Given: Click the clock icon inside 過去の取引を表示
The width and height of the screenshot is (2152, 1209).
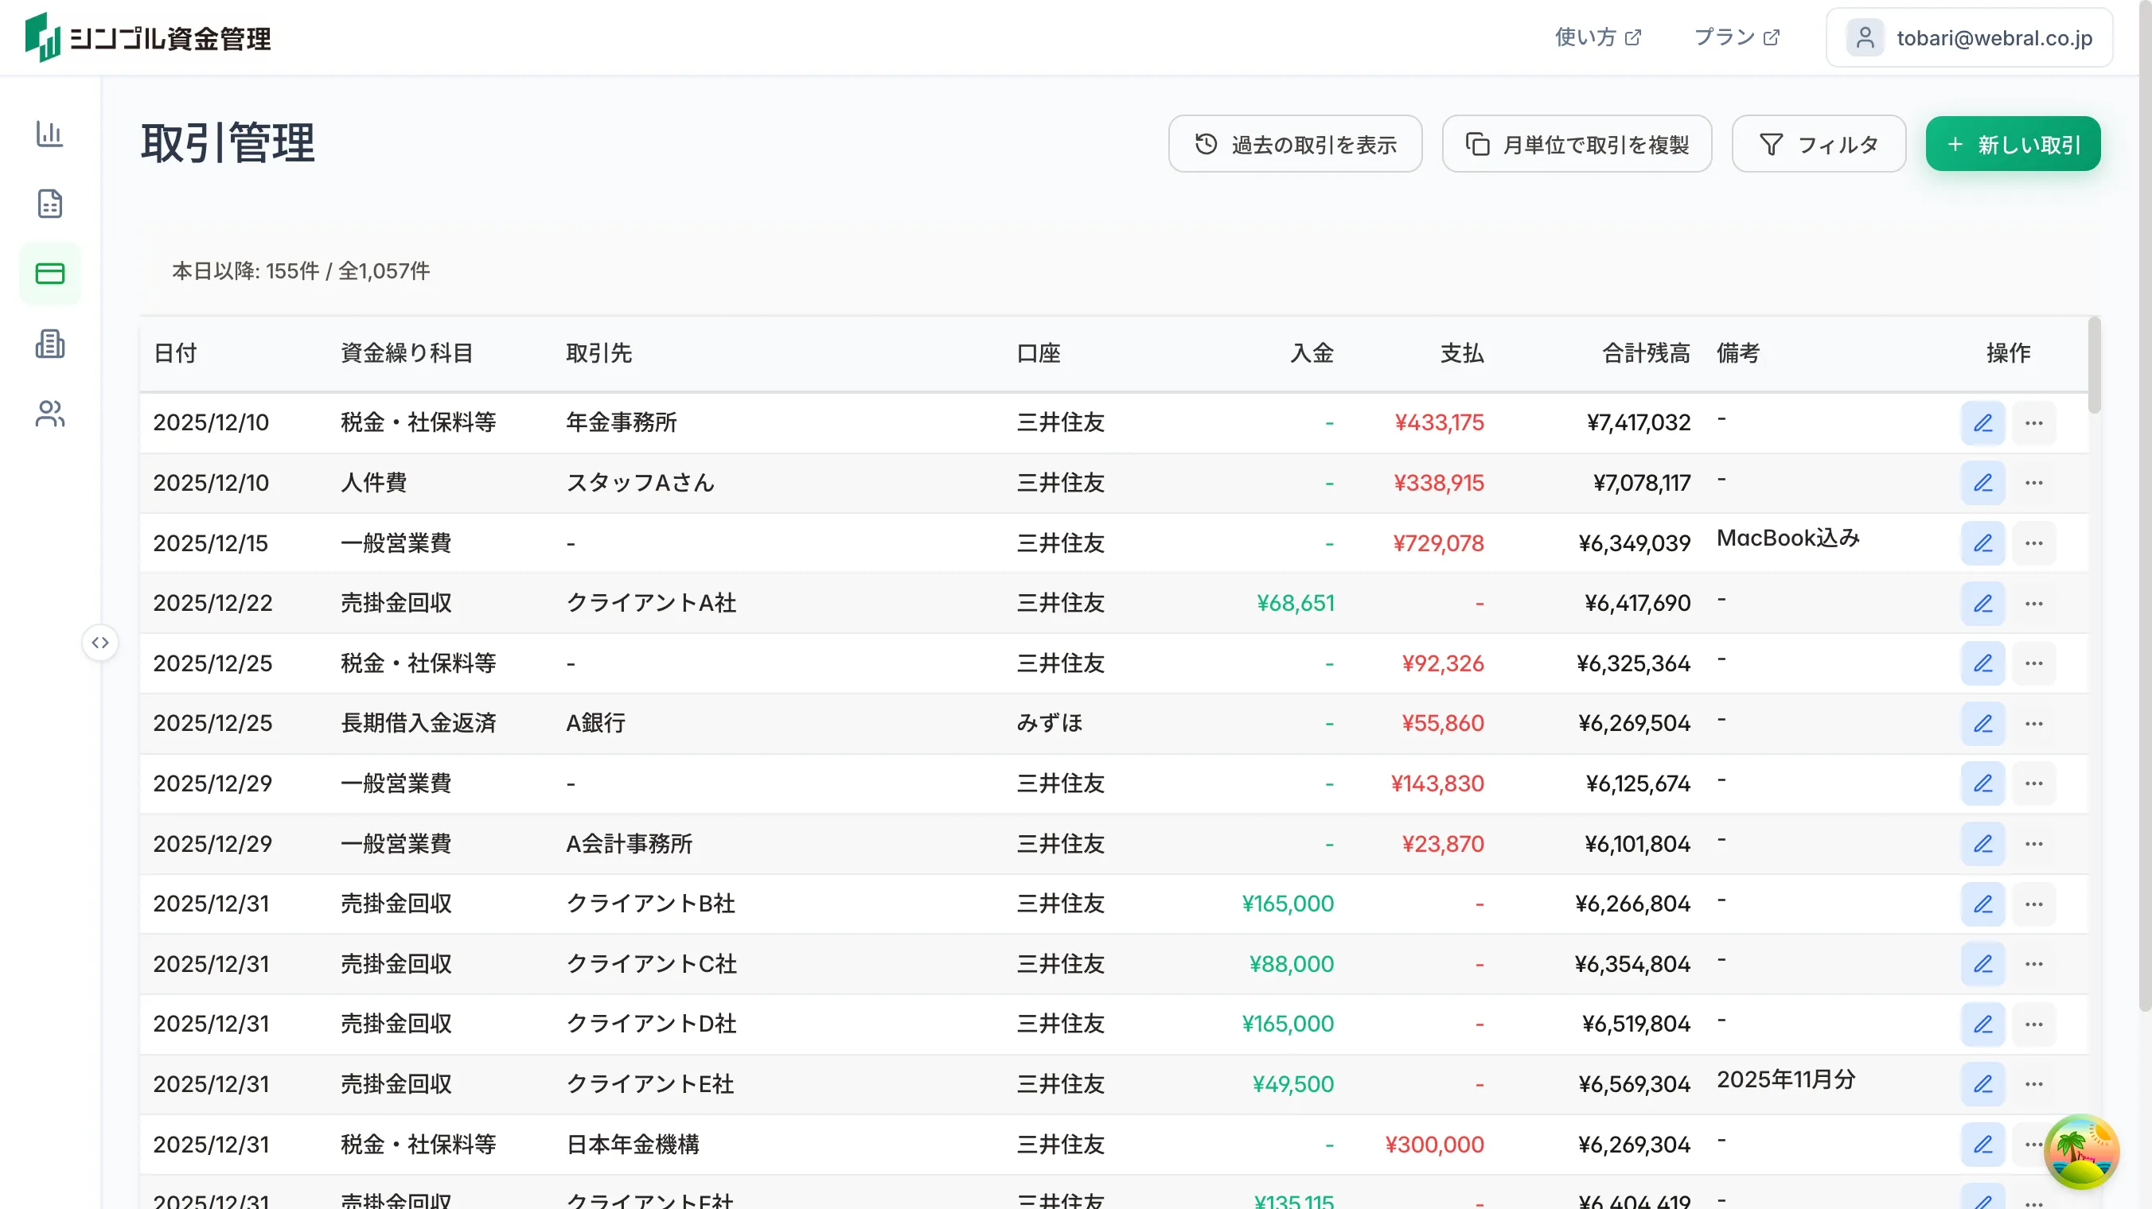Looking at the screenshot, I should [1204, 144].
